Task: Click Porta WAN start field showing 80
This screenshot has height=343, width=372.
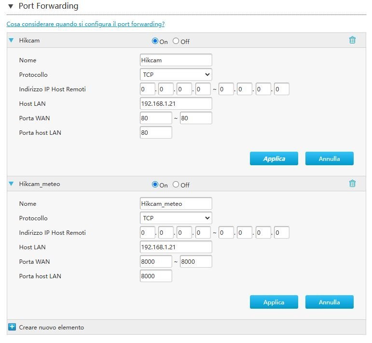Action: (155, 118)
